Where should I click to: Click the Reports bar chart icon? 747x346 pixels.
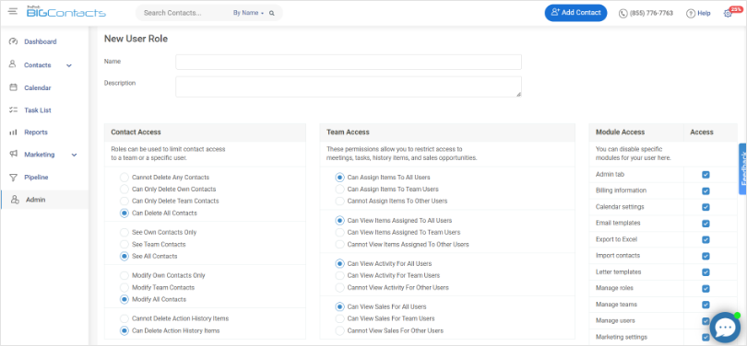tap(13, 133)
